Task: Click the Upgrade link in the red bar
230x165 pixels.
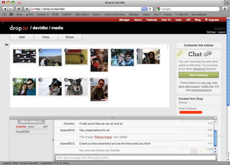Action: 212,20
